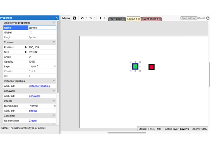Open the Guest account icon
210x149 pixels.
click(x=208, y=18)
